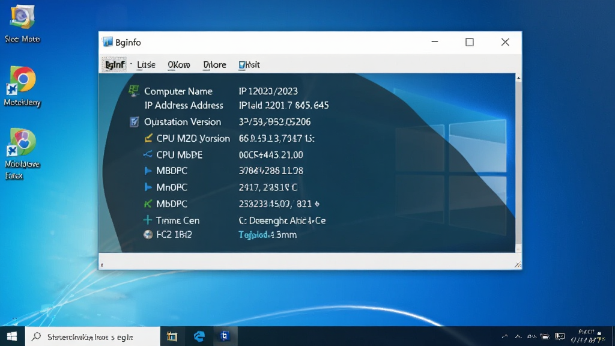Click the resize grip in Bginfo status bar
Image resolution: width=615 pixels, height=346 pixels.
click(518, 265)
